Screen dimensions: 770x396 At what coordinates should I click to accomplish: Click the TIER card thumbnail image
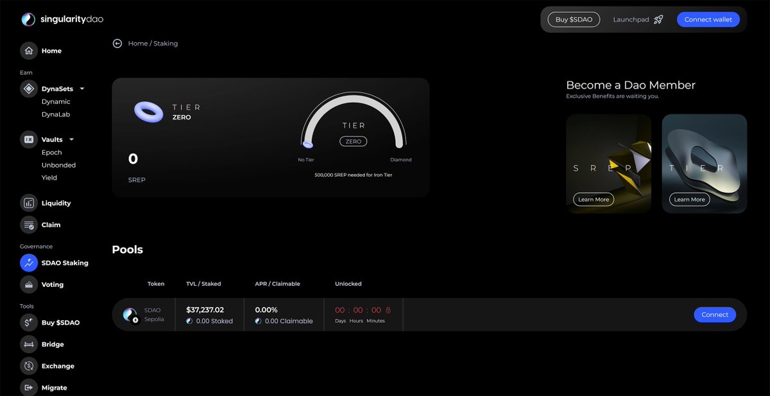(705, 164)
